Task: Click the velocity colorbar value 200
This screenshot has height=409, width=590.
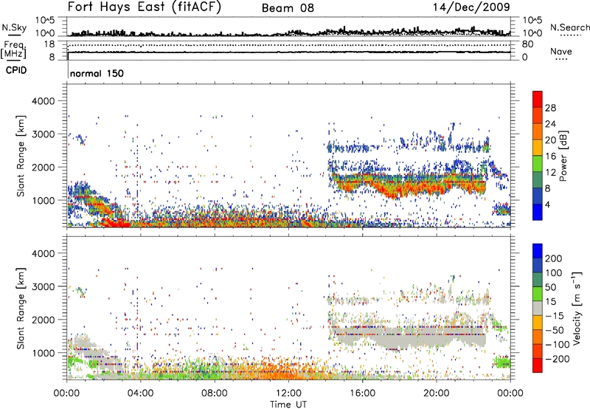Action: click(x=554, y=258)
